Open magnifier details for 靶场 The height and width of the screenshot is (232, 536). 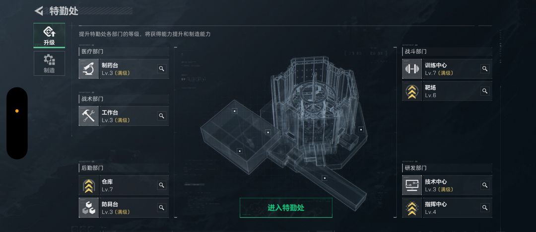[x=485, y=91]
